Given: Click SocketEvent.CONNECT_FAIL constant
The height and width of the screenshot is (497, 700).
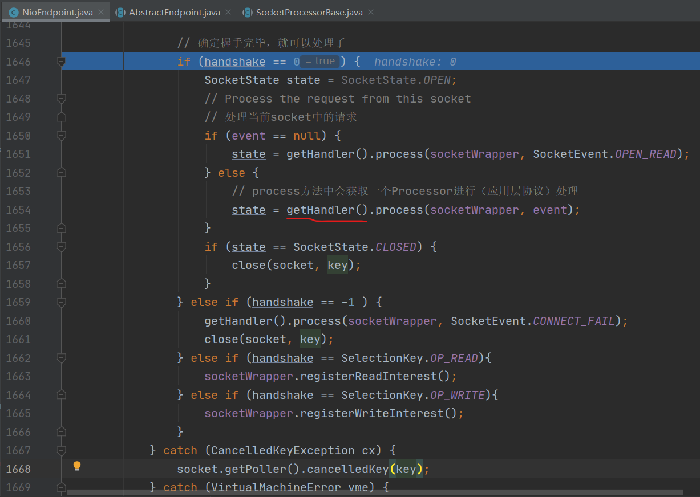Looking at the screenshot, I should coord(533,321).
